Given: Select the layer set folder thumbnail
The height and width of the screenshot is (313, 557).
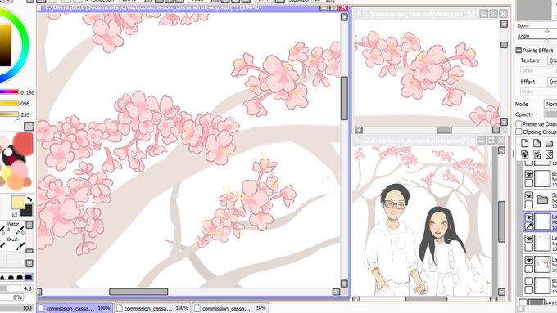Looking at the screenshot, I should pyautogui.click(x=542, y=200).
